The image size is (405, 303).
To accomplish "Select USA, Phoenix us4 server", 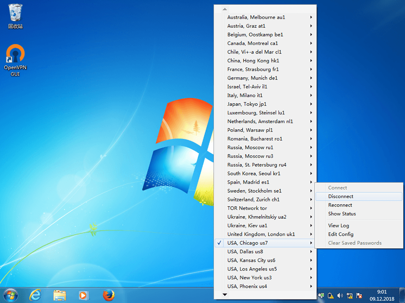I will [x=265, y=286].
